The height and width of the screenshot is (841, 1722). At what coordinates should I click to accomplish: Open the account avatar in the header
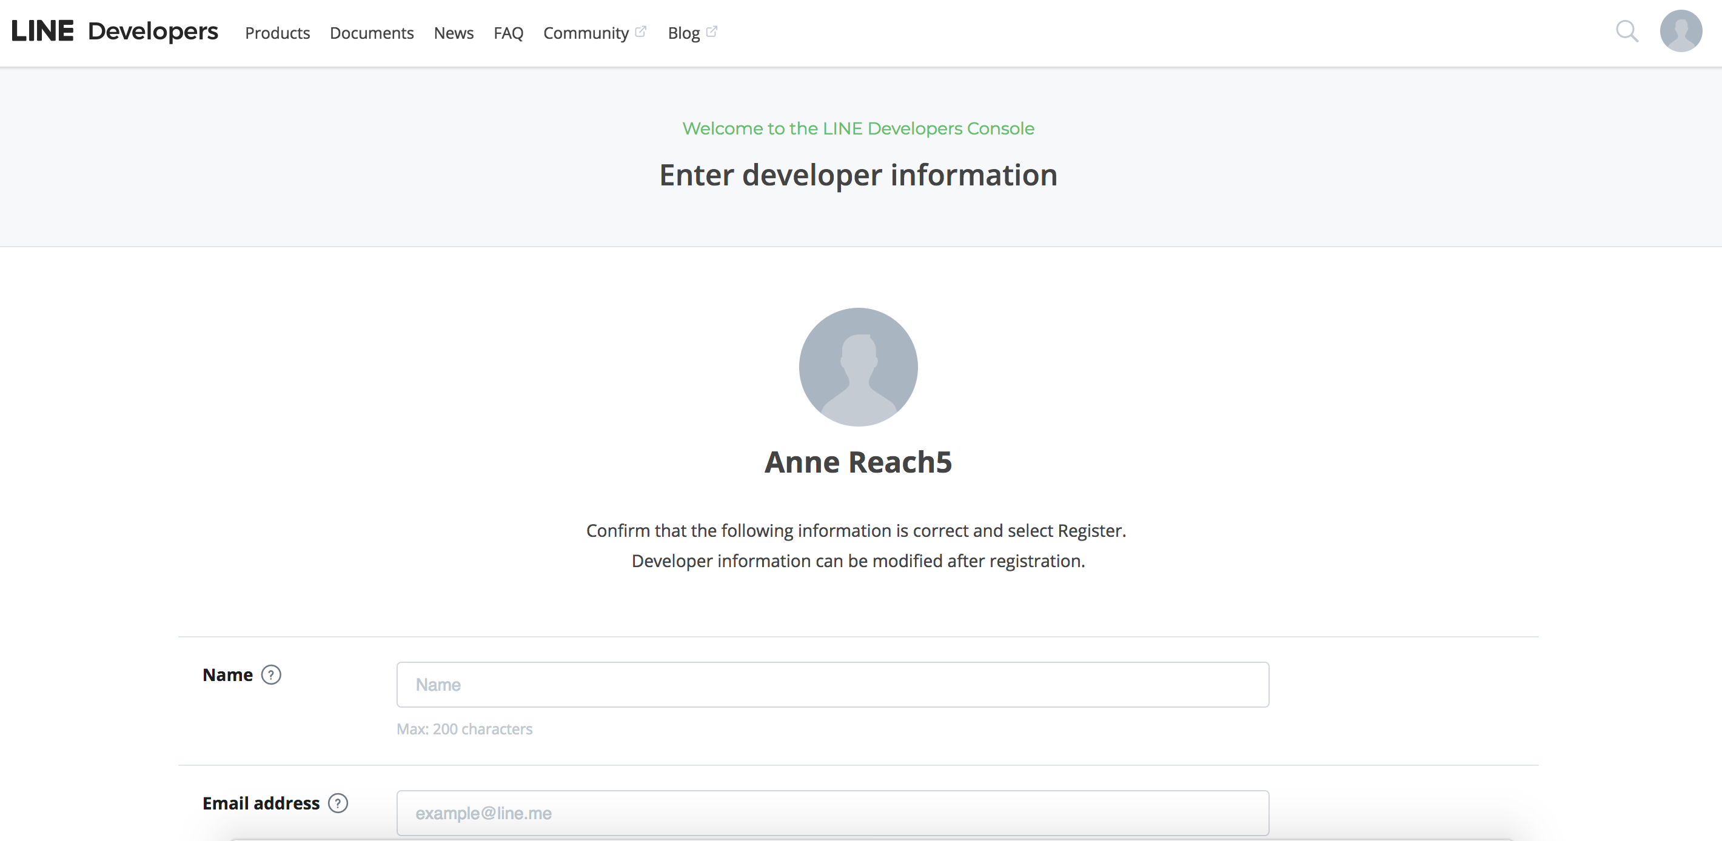tap(1681, 31)
